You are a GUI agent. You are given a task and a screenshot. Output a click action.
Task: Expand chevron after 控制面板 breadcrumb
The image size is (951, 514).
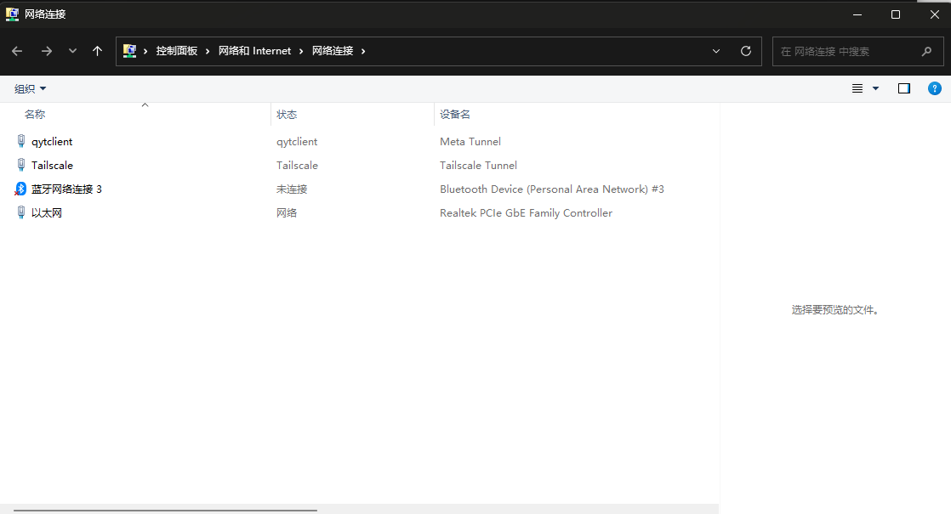(x=208, y=52)
